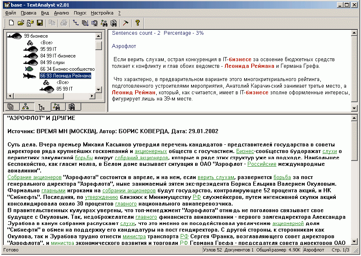Click the grayed-out copy toolbar icon
The height and width of the screenshot is (256, 361).
tap(52, 23)
